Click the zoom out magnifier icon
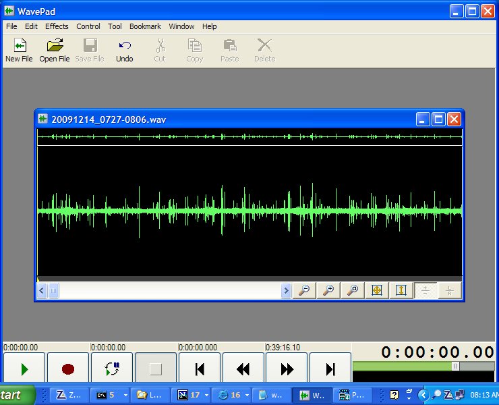The image size is (499, 405). pos(305,290)
